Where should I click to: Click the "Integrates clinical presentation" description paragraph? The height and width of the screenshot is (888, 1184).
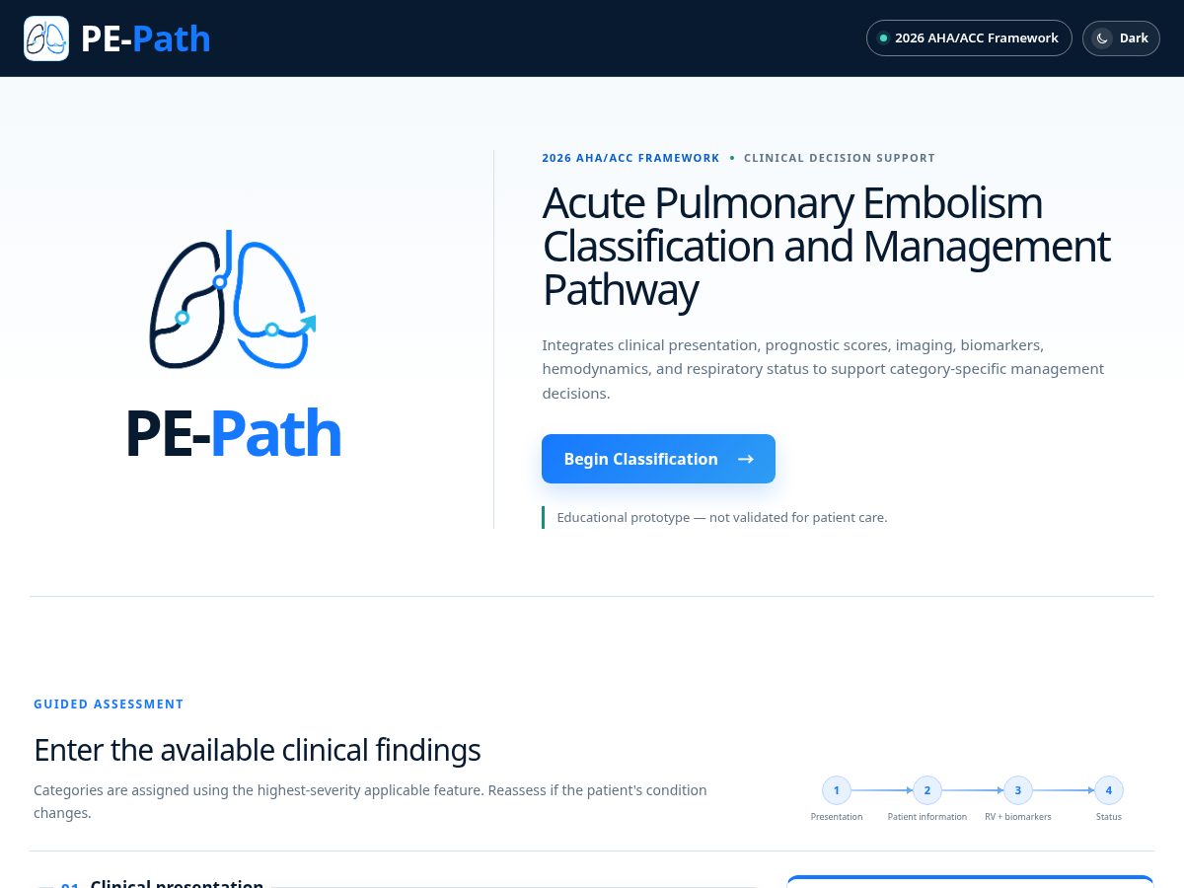[823, 369]
